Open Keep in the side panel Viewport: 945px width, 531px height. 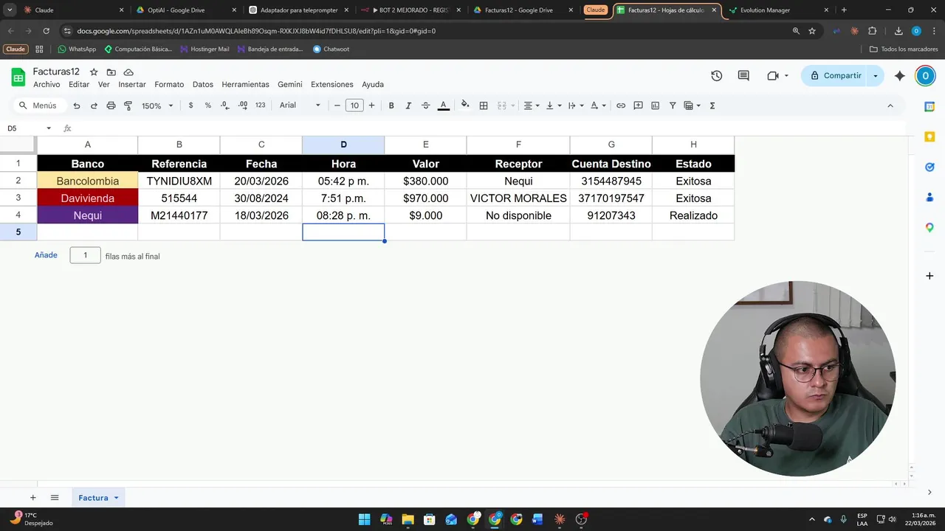coord(929,137)
